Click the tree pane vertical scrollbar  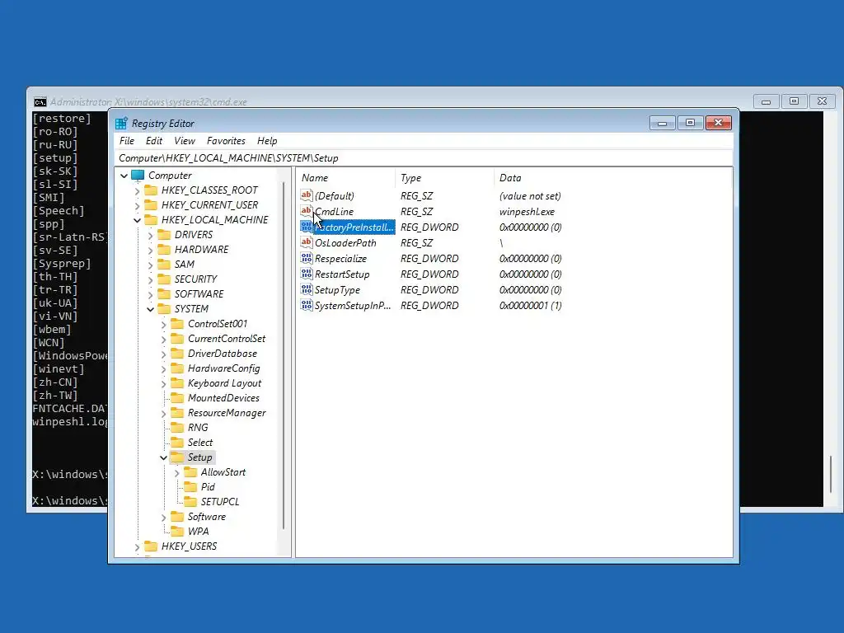click(284, 355)
